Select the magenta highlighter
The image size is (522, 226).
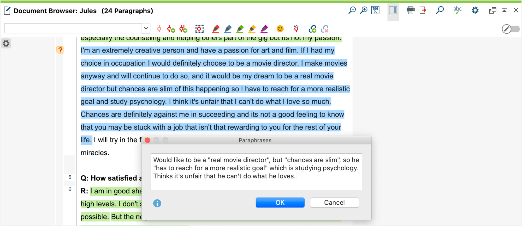coord(264,29)
